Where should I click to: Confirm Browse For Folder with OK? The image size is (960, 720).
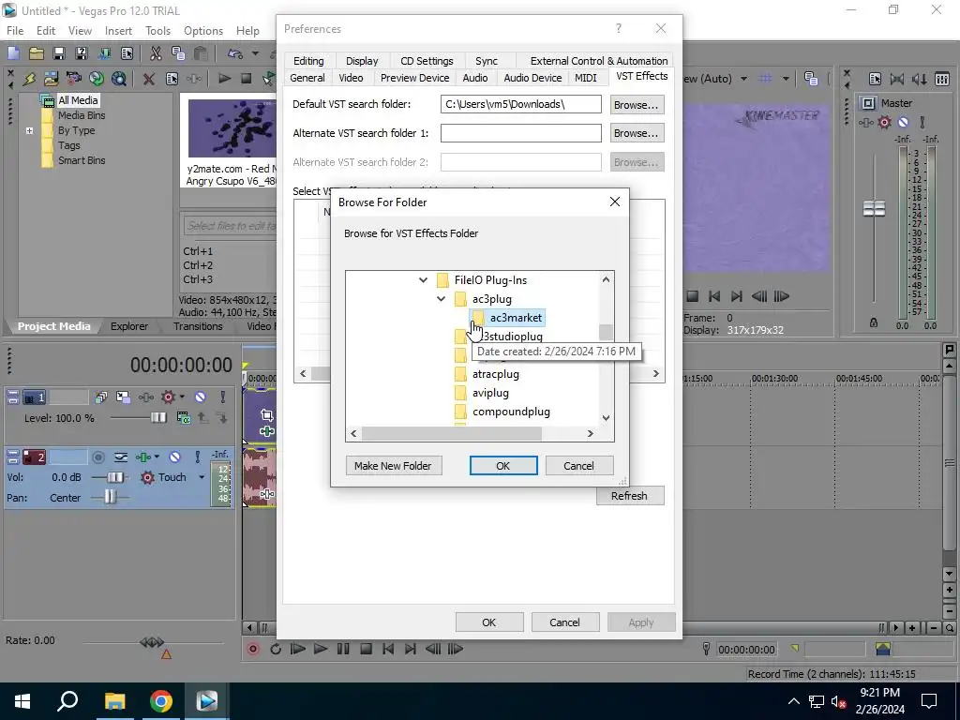[x=503, y=466]
